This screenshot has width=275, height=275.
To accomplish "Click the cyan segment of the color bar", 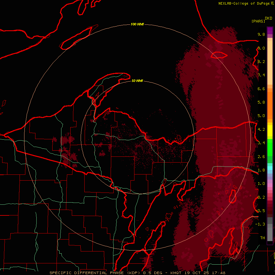I will coord(270,168).
